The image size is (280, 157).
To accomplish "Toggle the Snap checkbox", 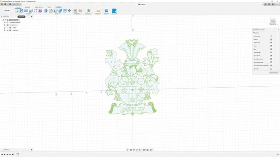I will click(x=271, y=46).
